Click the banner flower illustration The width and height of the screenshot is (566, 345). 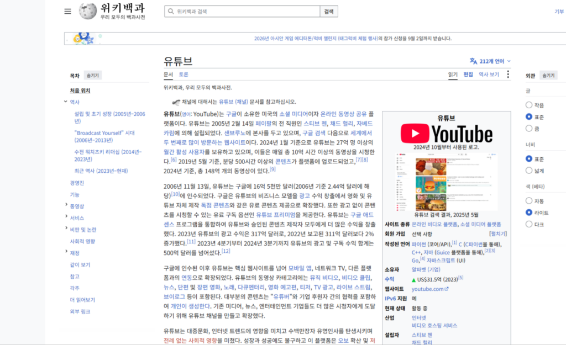(83, 39)
